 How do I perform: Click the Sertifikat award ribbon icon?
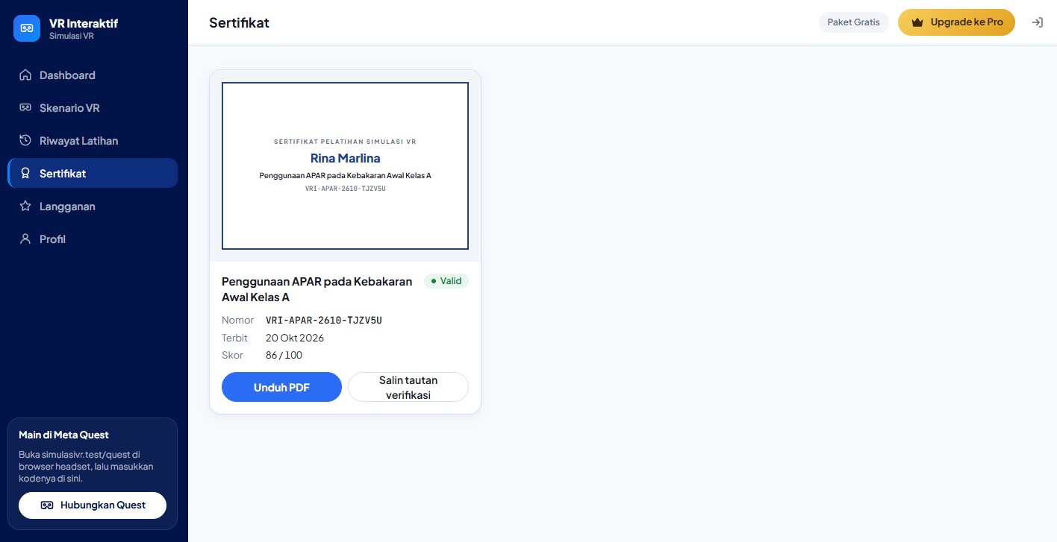[25, 174]
